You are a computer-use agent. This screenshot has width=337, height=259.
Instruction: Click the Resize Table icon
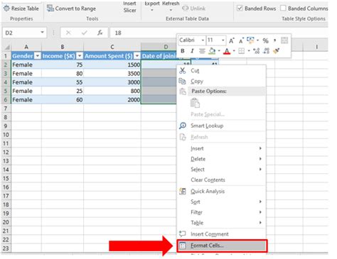(6, 9)
